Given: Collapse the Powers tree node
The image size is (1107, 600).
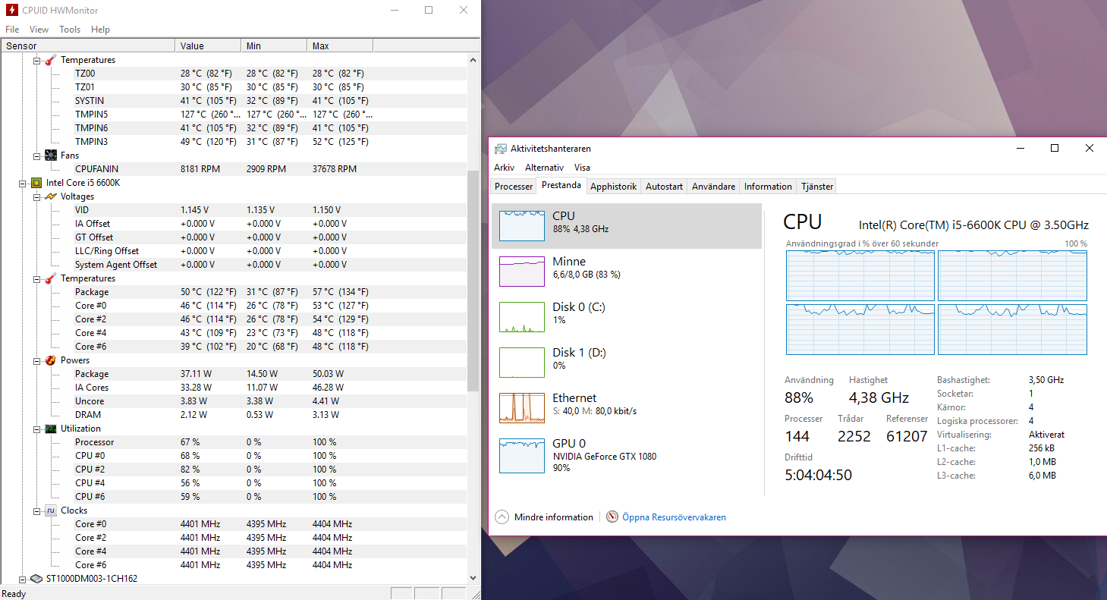Looking at the screenshot, I should point(36,360).
